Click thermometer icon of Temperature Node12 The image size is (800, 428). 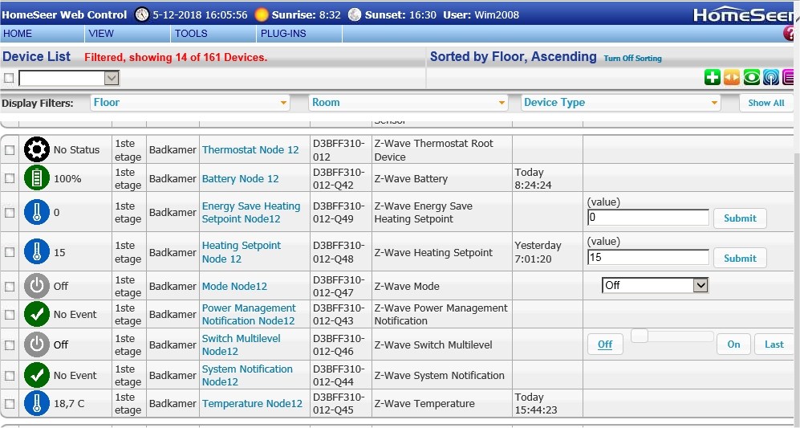[37, 403]
